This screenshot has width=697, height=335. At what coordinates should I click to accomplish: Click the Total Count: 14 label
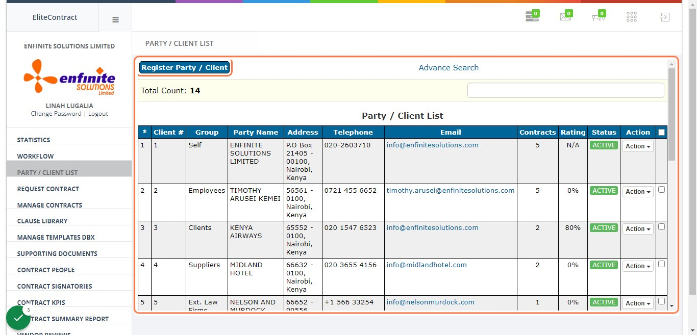(x=170, y=90)
